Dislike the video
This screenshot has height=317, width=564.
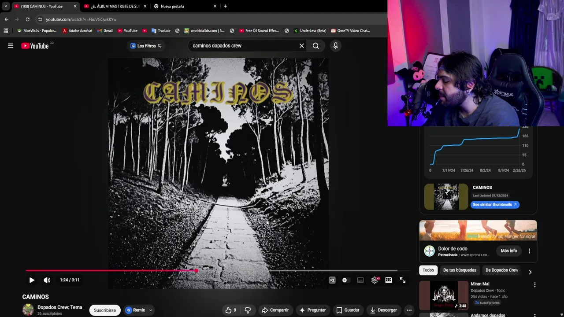point(248,310)
